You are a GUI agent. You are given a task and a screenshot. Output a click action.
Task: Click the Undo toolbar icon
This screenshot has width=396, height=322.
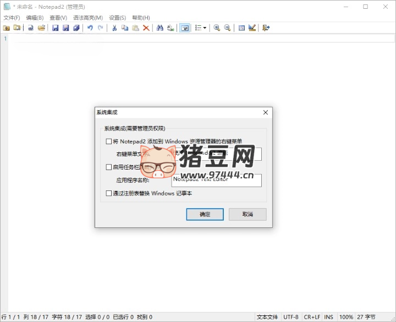[x=90, y=28]
